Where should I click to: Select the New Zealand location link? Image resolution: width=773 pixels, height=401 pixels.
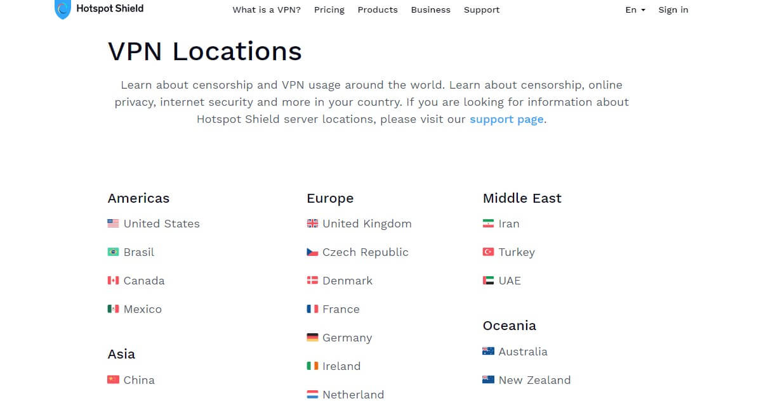535,380
